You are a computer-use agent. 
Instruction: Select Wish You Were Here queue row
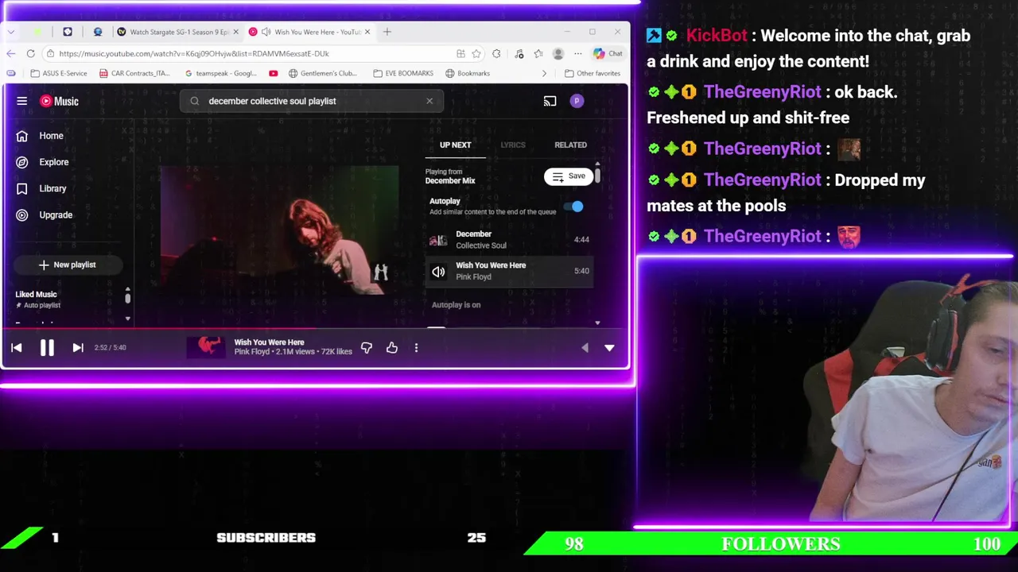point(509,271)
